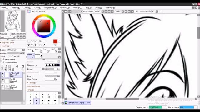Enable the Прикрепление checkbox

[x=1, y=59]
